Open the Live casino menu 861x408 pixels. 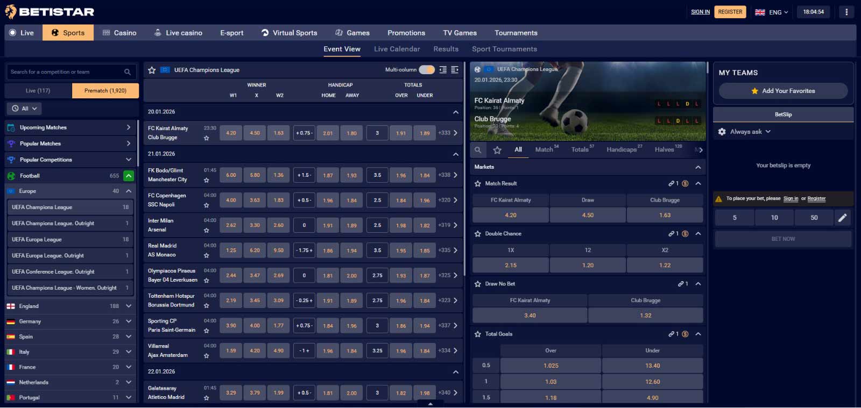point(178,33)
